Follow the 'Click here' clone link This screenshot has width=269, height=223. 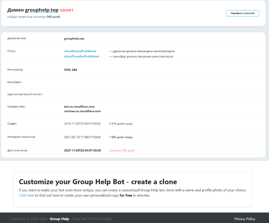pos(26,195)
